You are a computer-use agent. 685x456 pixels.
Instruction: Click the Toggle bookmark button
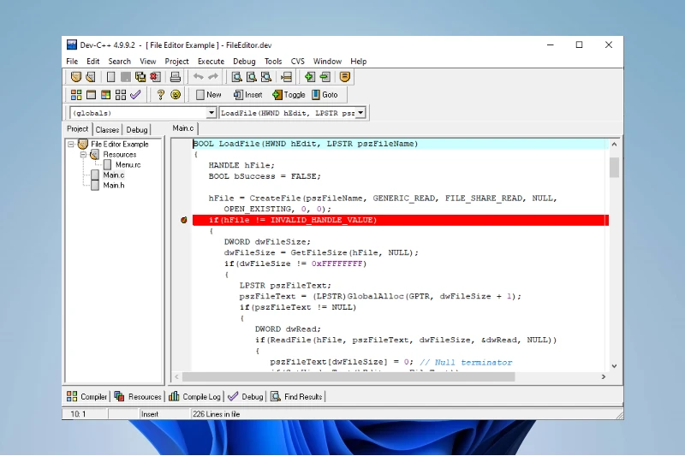(289, 95)
